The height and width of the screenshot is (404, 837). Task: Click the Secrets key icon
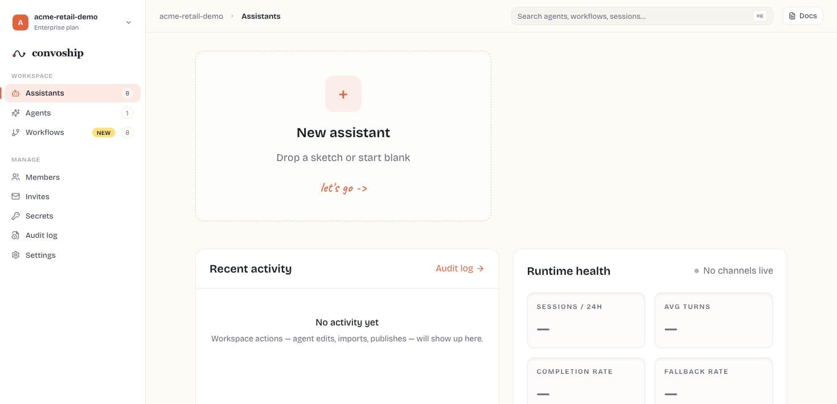[16, 216]
